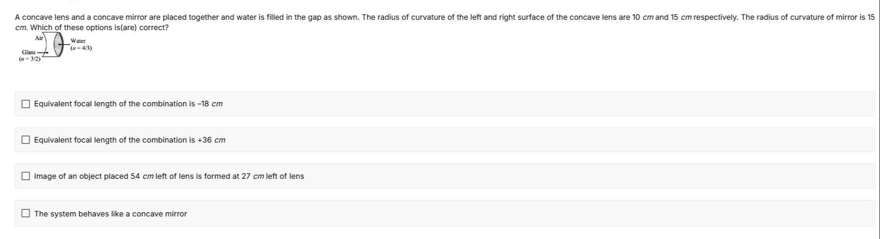
Task: Click 'The system behaves like a concave mirror' text
Action: point(110,214)
